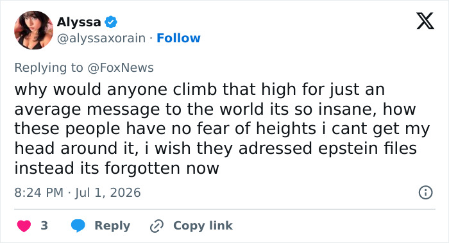
Task: Click the copy link chain icon
Action: click(x=157, y=226)
